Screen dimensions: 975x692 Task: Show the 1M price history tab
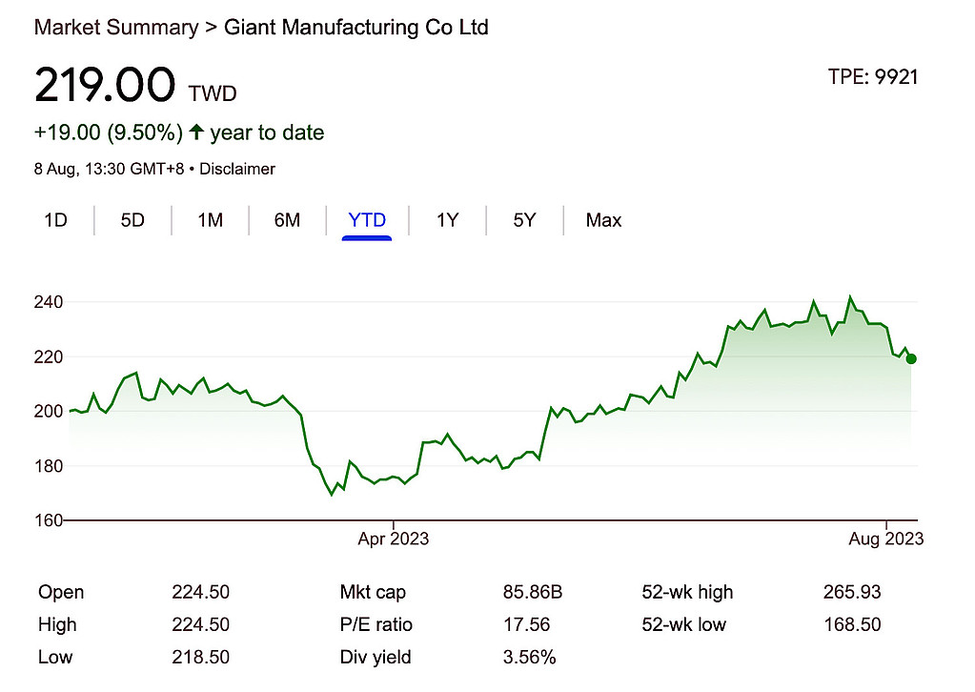pos(210,220)
